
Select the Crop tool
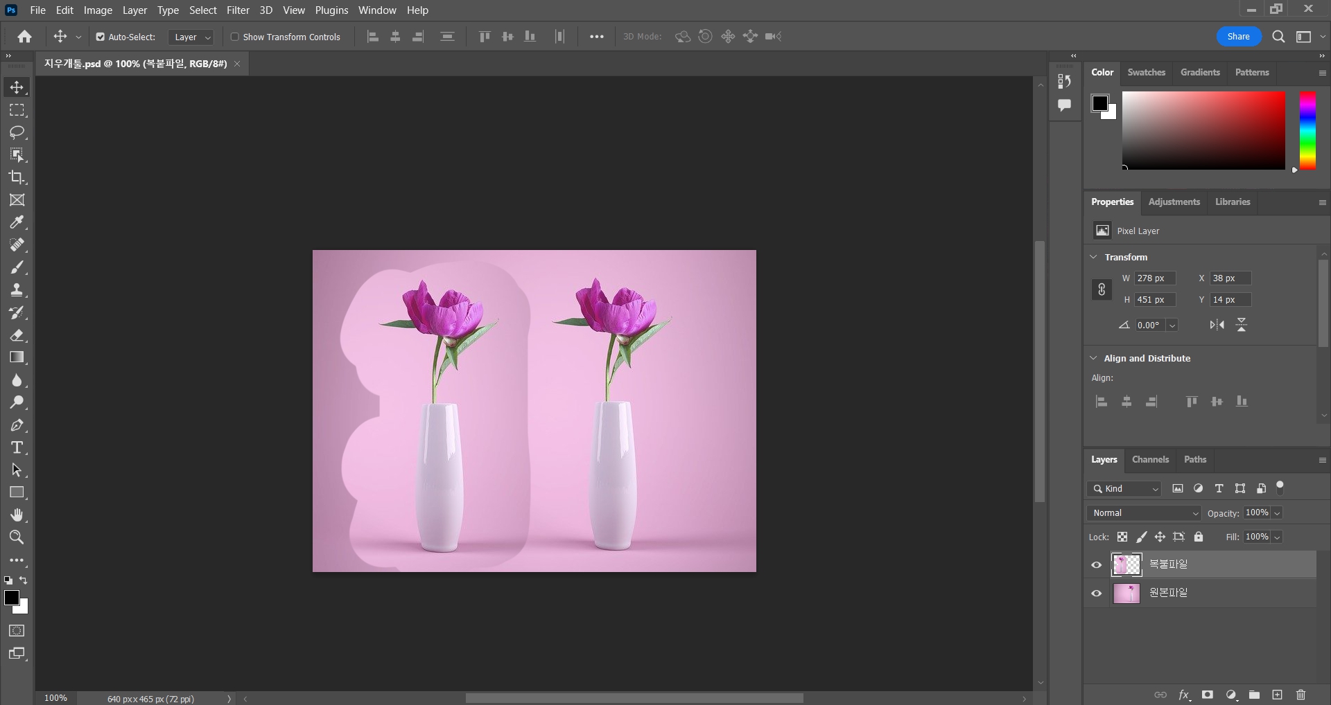point(17,177)
